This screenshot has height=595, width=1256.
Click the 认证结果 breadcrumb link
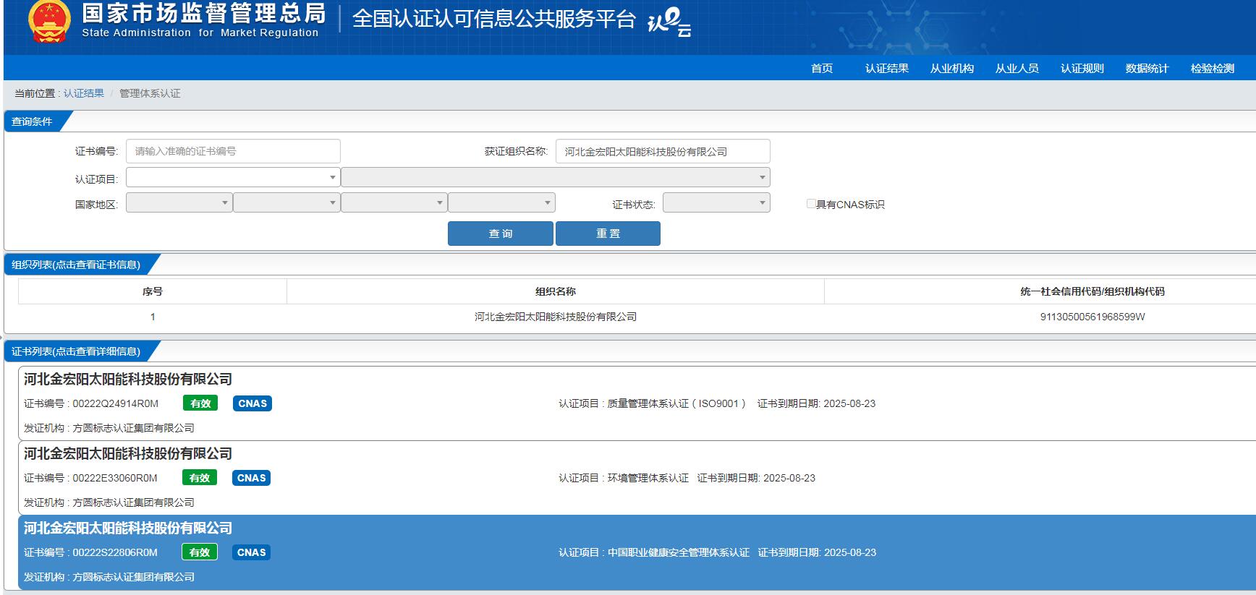pyautogui.click(x=84, y=93)
